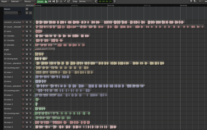Mute the jingle track
The image size is (207, 130).
click(x=27, y=50)
